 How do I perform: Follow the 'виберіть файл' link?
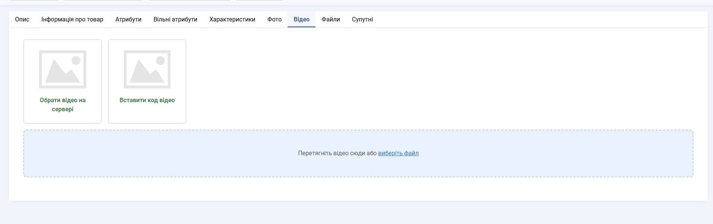pos(398,153)
